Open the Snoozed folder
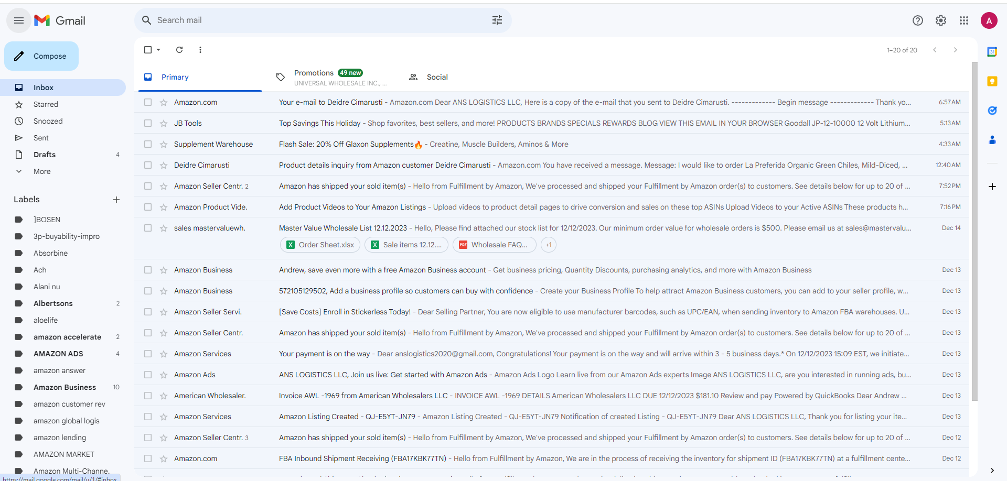Viewport: 1007px width, 481px height. click(63, 121)
